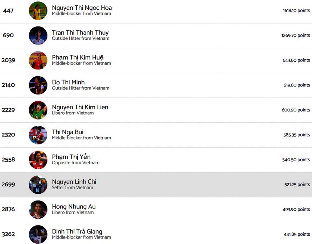Go to Phạm Thị Kim Huệ's name link
This screenshot has width=312, height=244.
coord(78,58)
